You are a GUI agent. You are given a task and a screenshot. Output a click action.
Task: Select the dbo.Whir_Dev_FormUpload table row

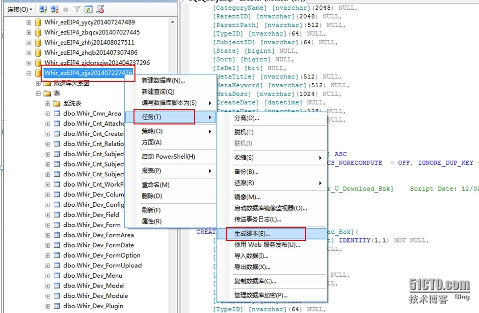[x=103, y=265]
